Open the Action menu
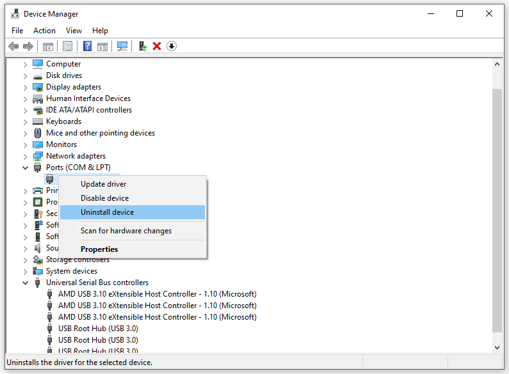Screen dimensions: 509x374 (44, 31)
